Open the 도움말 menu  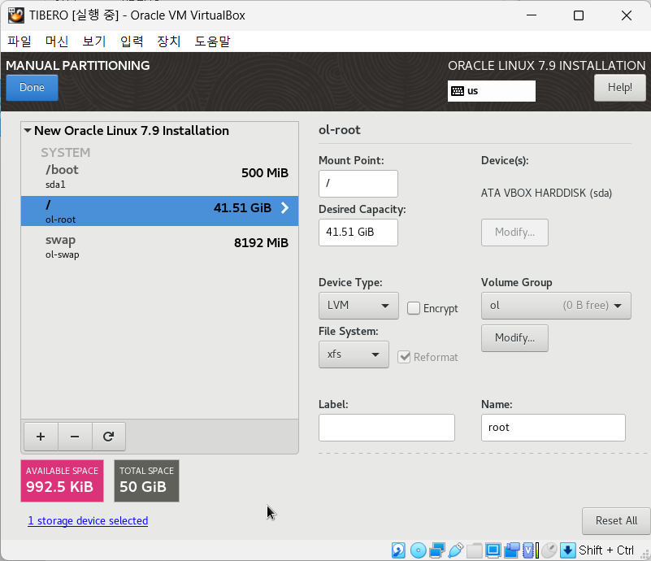click(x=212, y=41)
